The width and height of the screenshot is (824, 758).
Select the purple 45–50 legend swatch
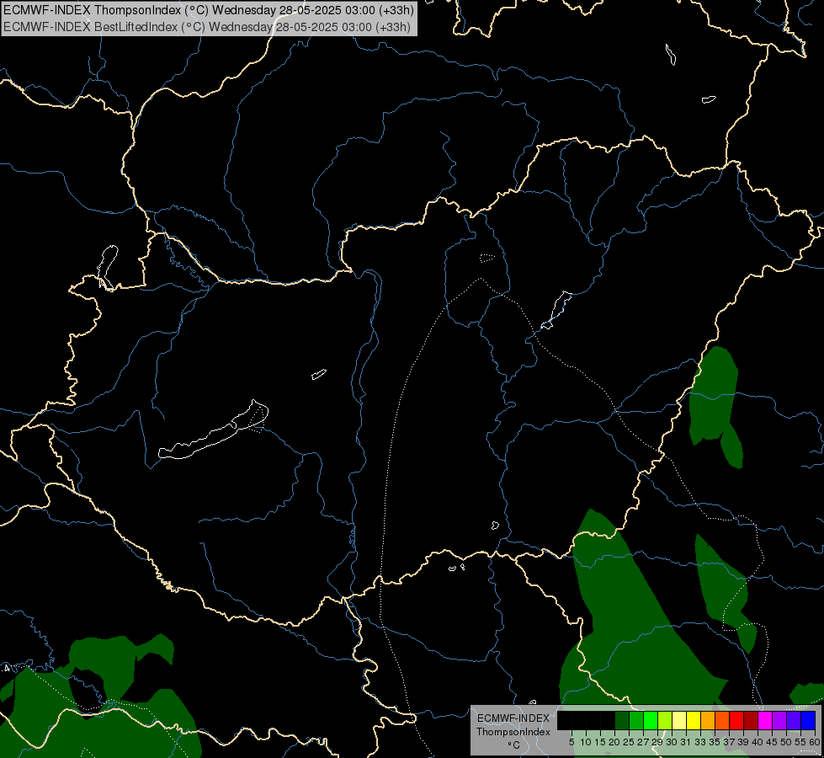click(x=779, y=720)
